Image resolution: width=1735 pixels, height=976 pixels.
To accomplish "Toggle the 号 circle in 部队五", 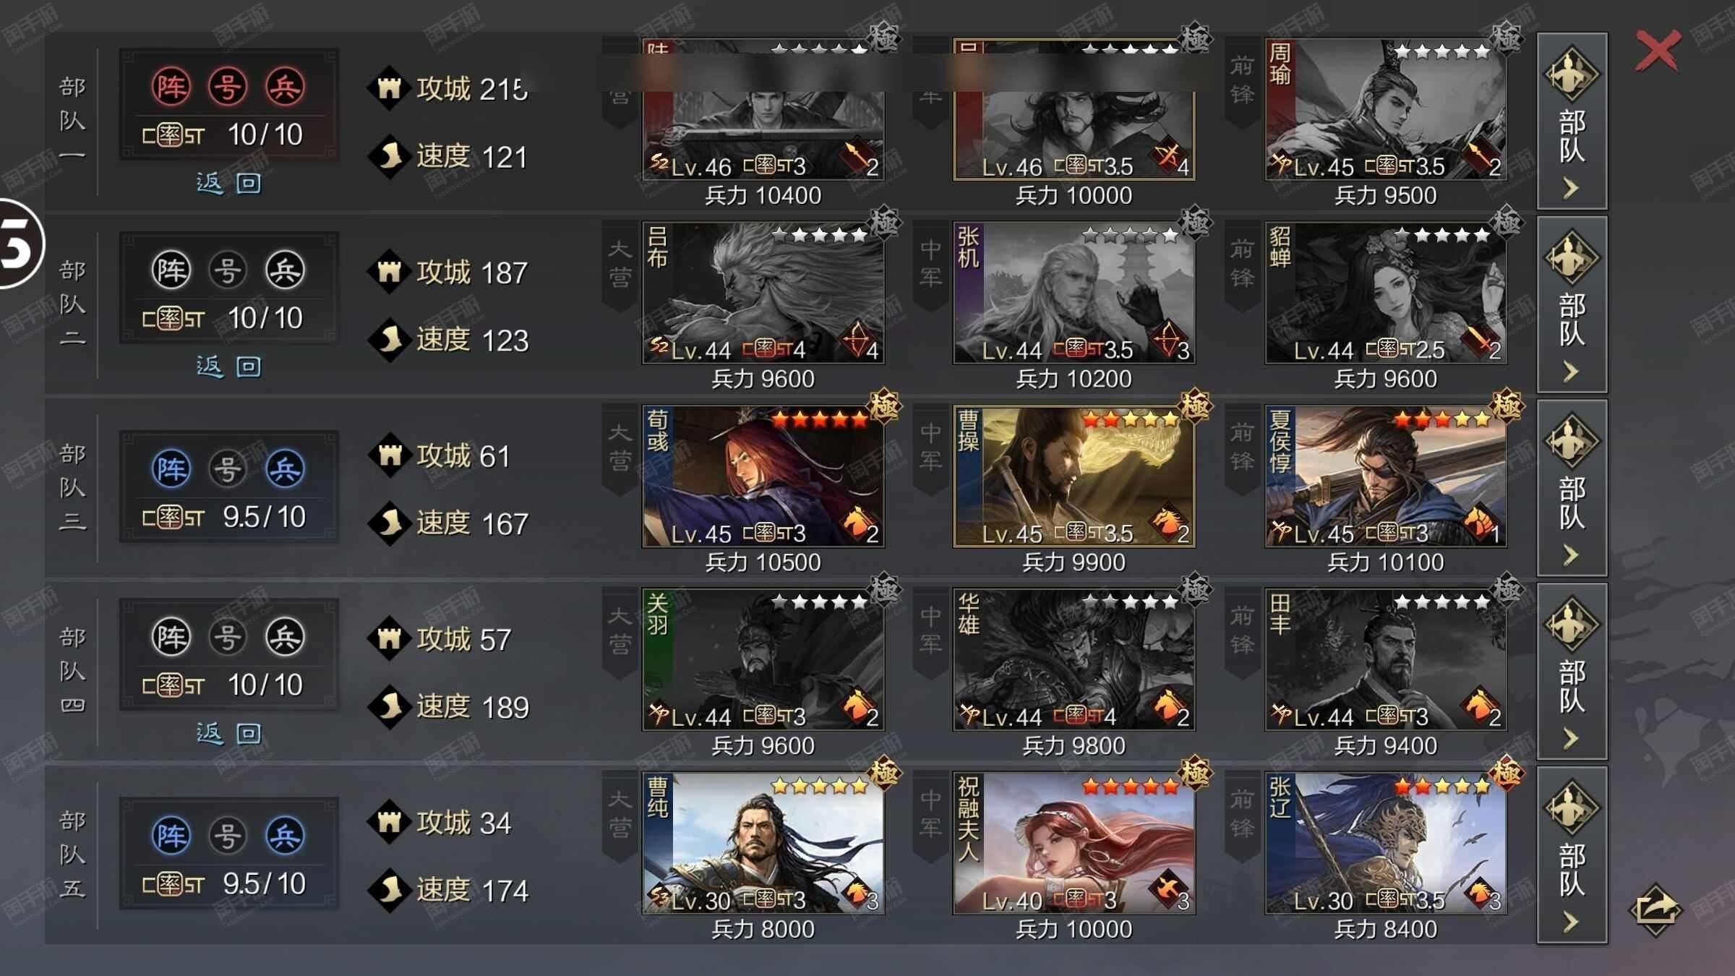I will click(228, 836).
